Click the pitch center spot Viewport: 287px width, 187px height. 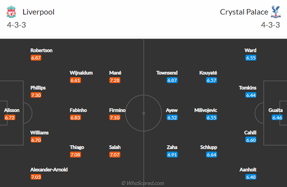(143, 113)
